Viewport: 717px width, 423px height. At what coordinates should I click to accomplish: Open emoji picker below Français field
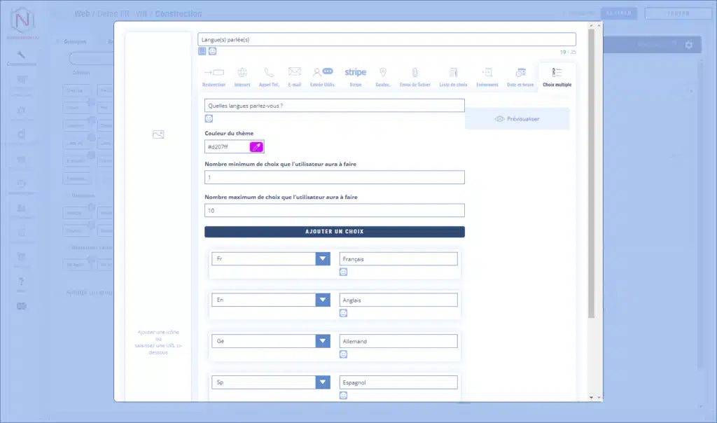(x=343, y=272)
